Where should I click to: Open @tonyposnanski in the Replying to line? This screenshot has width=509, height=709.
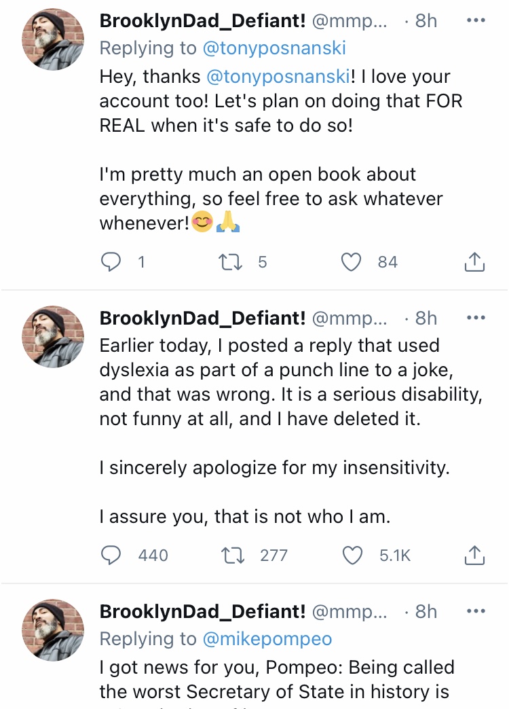tap(274, 48)
